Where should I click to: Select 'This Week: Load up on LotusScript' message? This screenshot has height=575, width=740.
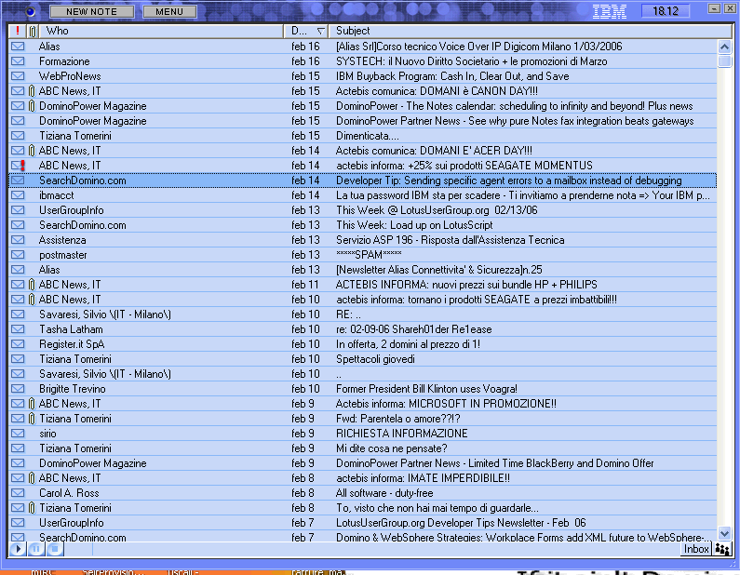coord(414,225)
